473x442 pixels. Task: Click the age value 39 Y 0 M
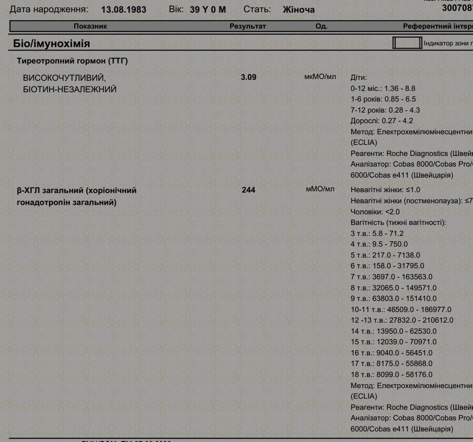[x=208, y=9]
